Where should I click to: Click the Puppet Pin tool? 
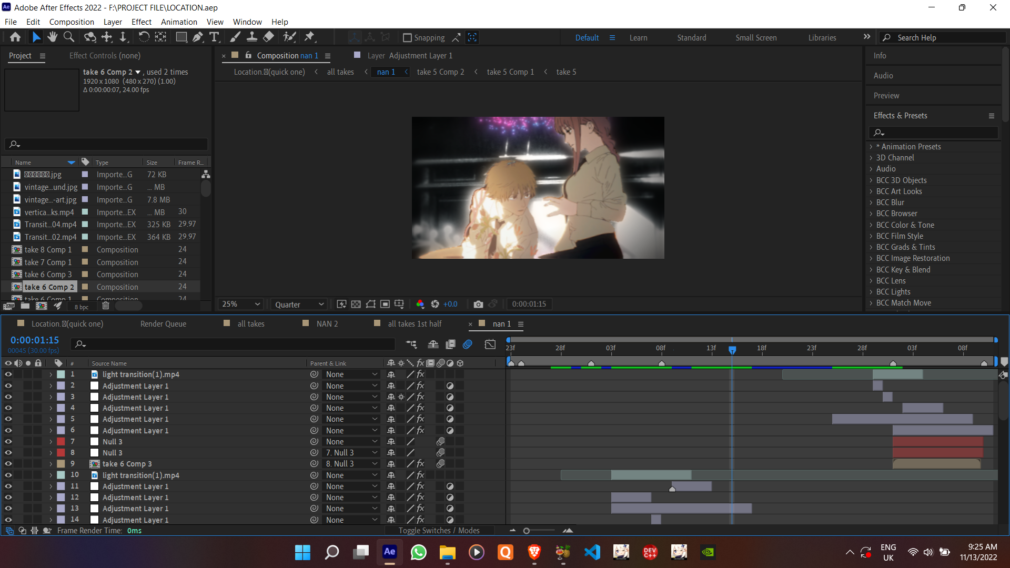[x=309, y=37]
